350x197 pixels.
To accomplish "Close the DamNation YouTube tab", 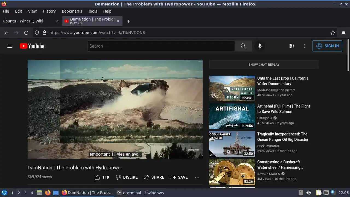I will pos(118,21).
